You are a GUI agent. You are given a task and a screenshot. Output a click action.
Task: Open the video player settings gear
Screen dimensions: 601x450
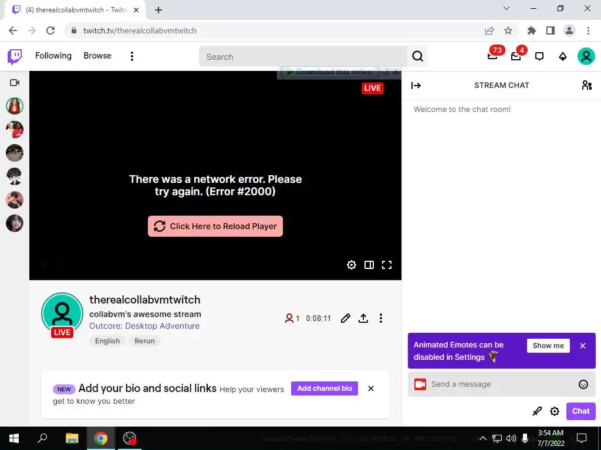(x=352, y=265)
